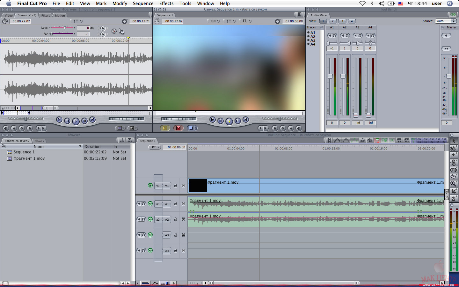Play the Canvas sequence
Viewport: 459px width, 287px height.
(229, 121)
